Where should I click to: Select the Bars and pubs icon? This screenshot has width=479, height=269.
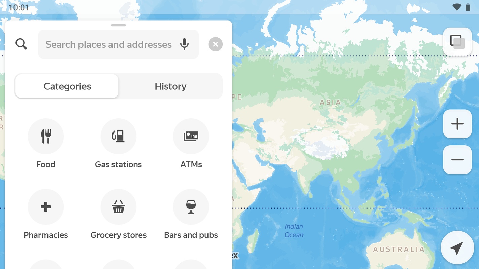[x=191, y=207]
